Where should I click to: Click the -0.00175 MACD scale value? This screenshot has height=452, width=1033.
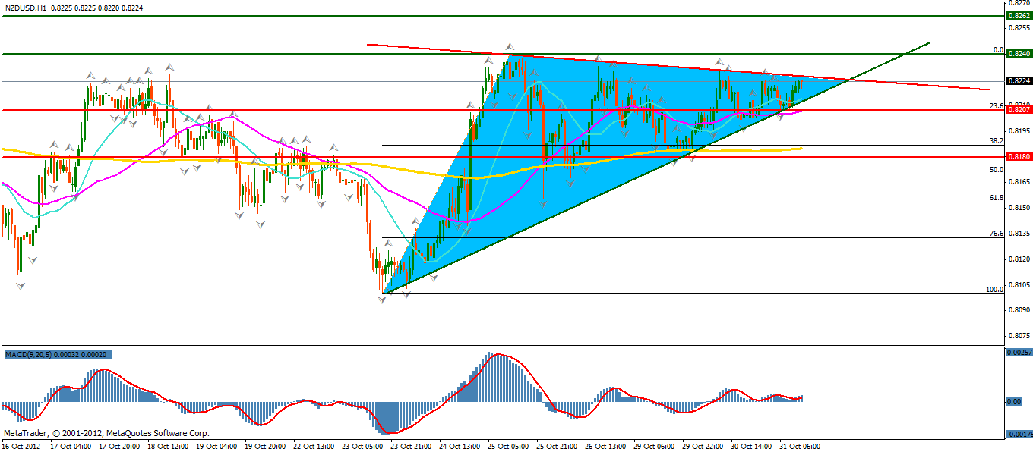[x=1016, y=435]
